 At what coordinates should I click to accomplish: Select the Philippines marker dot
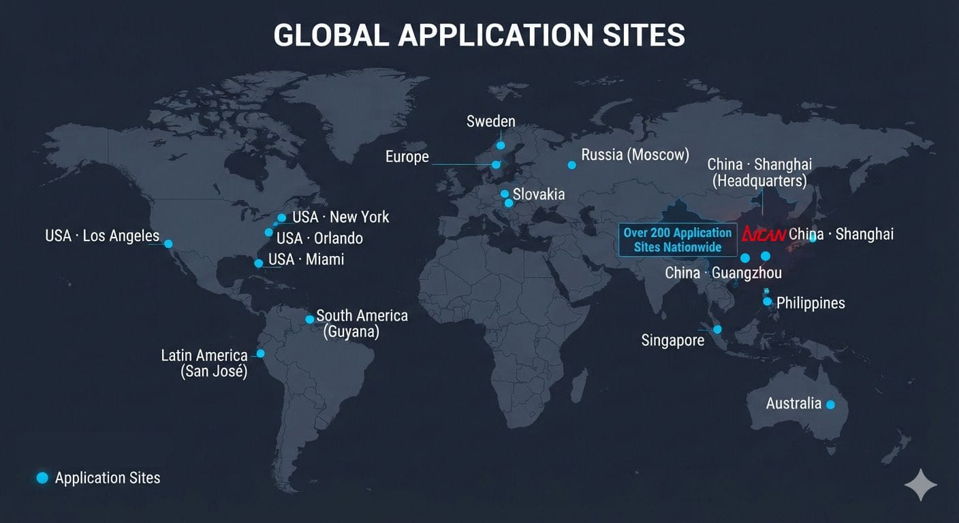click(x=767, y=301)
